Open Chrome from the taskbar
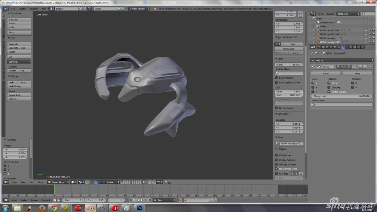This screenshot has width=377, height=212. pos(54,208)
